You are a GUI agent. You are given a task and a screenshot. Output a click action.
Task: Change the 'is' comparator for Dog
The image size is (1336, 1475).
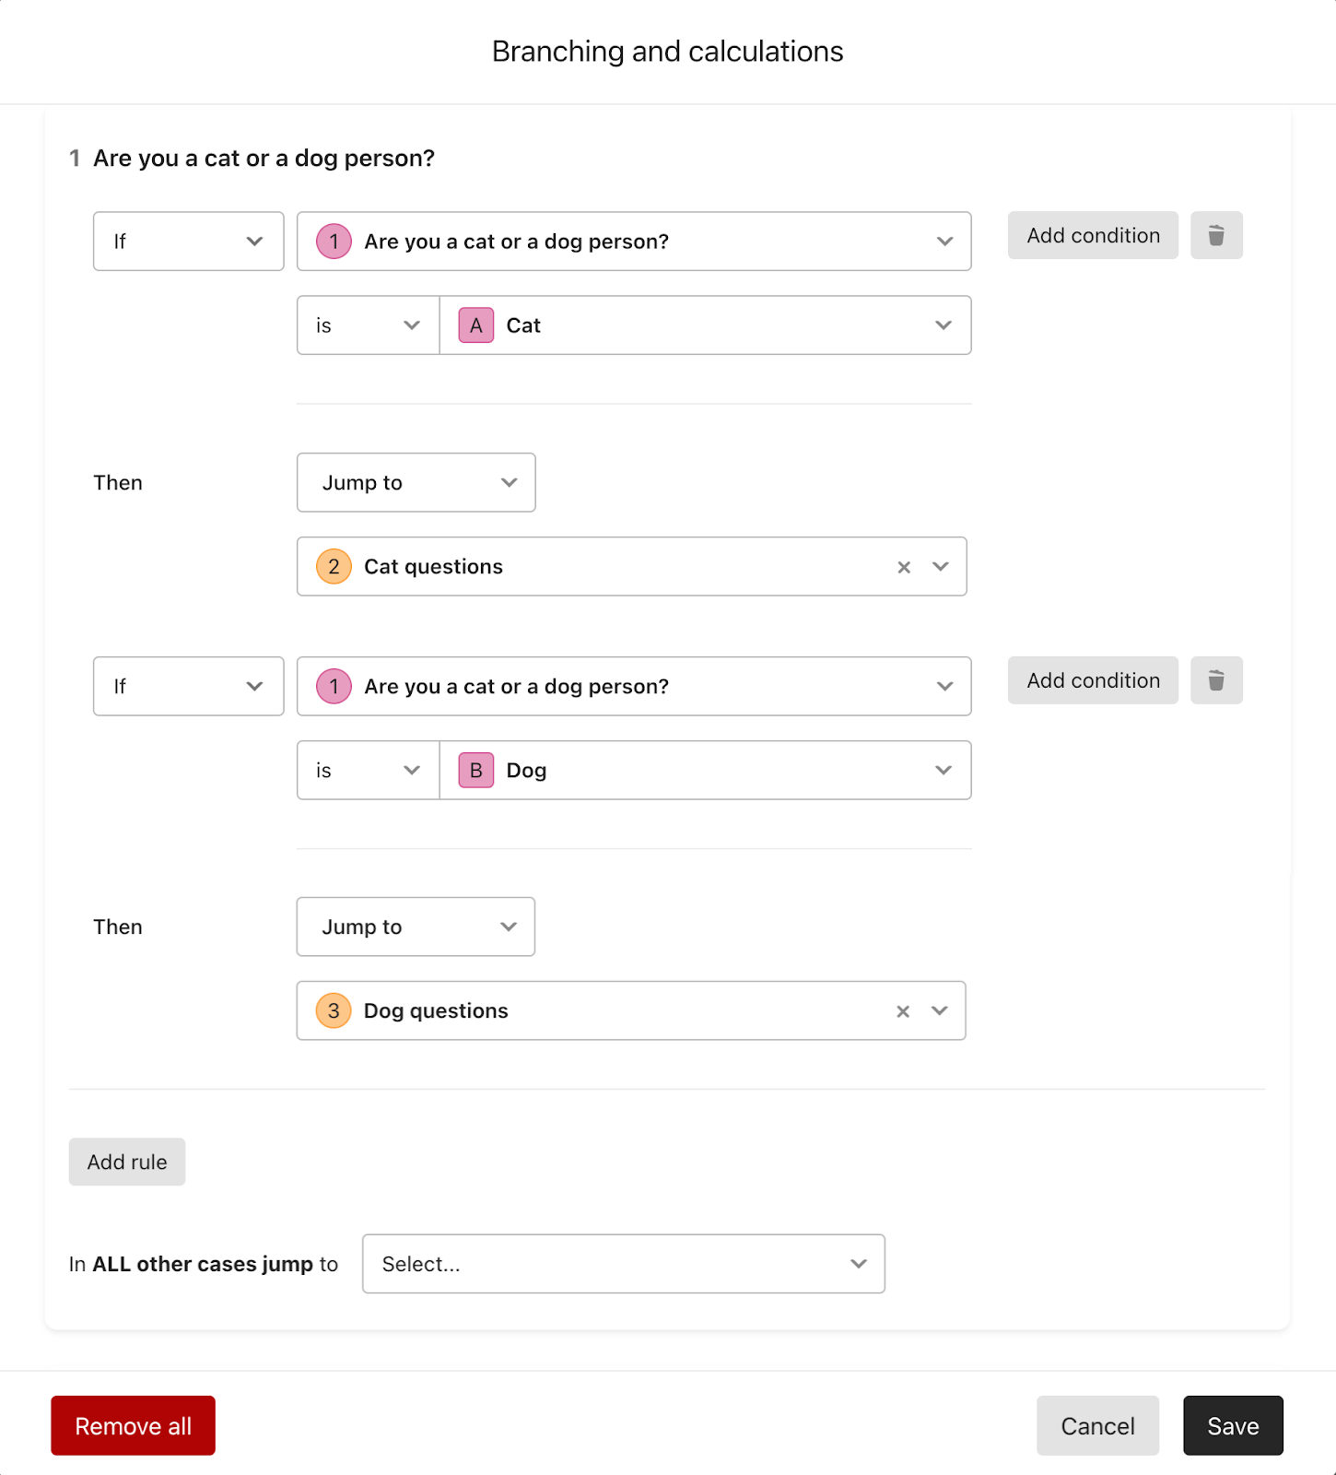click(x=369, y=770)
